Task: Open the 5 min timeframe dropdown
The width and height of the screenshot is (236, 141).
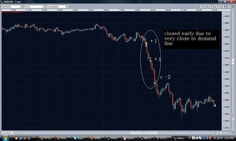Action: (x=45, y=7)
